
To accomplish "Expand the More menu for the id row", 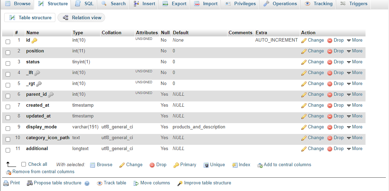I will point(355,40).
